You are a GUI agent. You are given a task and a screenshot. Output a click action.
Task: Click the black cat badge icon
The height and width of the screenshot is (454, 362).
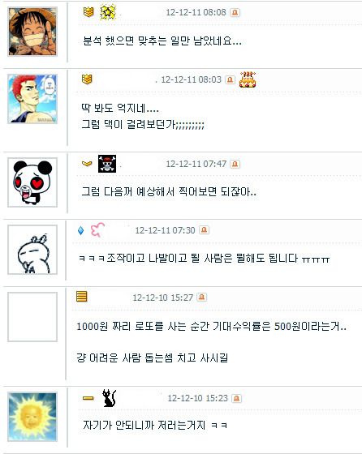click(x=110, y=398)
